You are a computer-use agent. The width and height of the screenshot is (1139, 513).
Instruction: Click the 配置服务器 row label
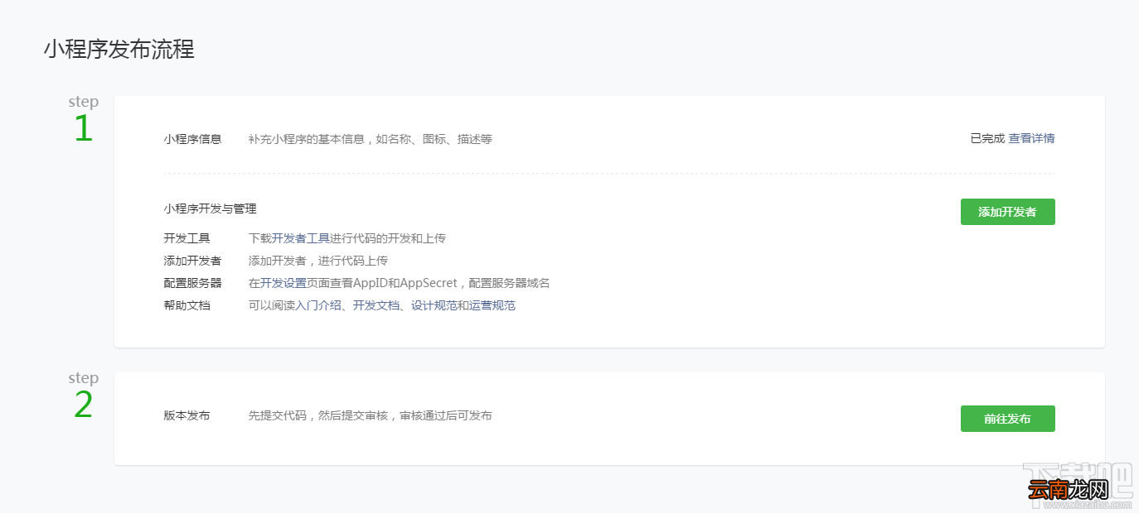pos(192,283)
